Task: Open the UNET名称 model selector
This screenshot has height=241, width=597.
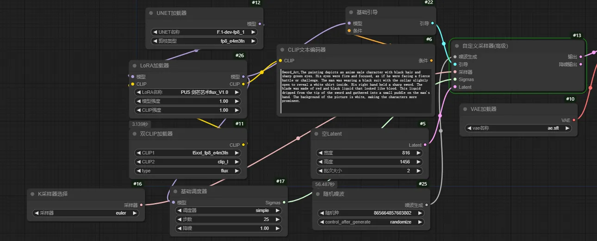Action: click(x=204, y=32)
